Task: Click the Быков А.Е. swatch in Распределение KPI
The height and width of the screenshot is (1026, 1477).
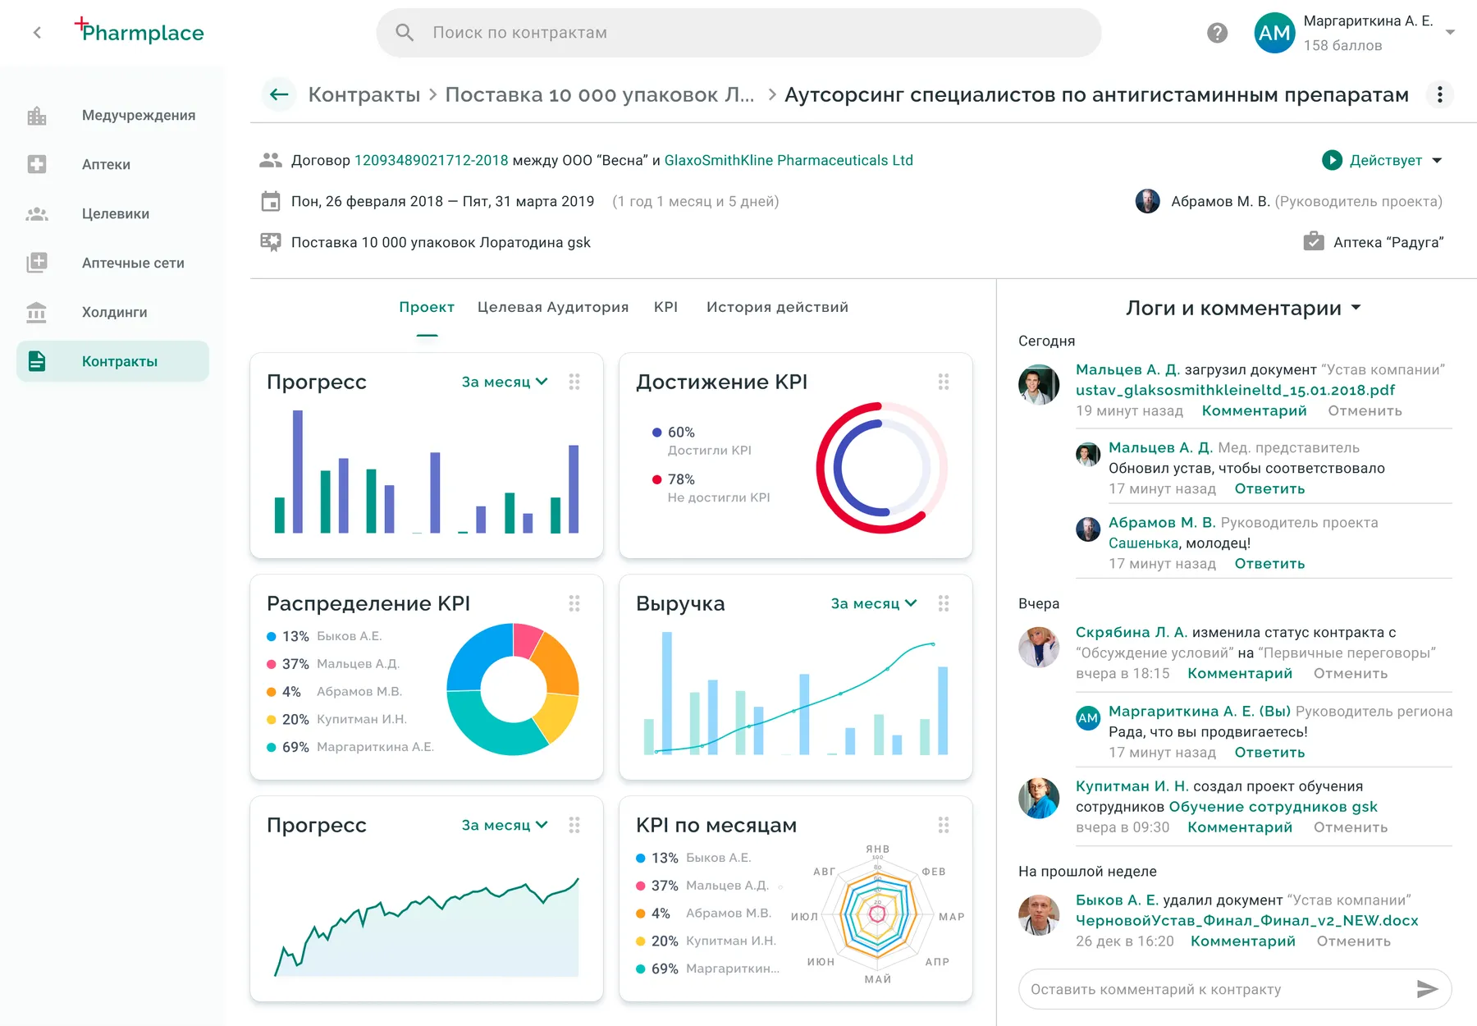Action: pyautogui.click(x=272, y=636)
